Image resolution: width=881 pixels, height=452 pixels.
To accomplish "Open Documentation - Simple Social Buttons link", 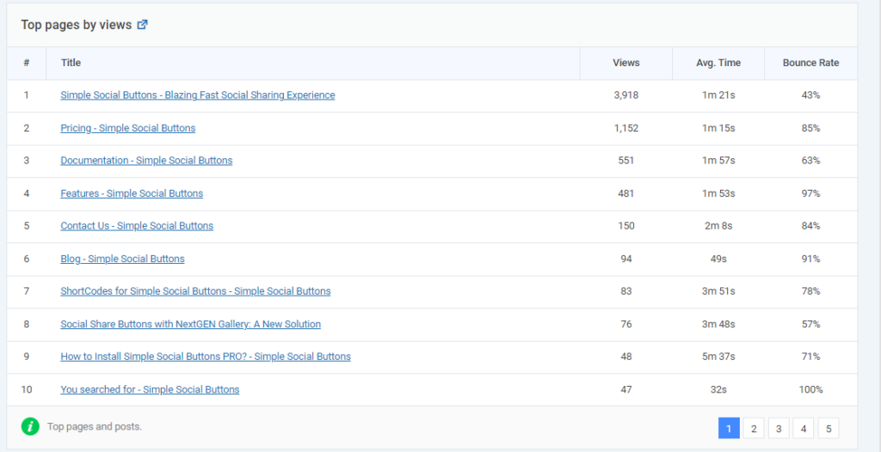I will pyautogui.click(x=146, y=161).
